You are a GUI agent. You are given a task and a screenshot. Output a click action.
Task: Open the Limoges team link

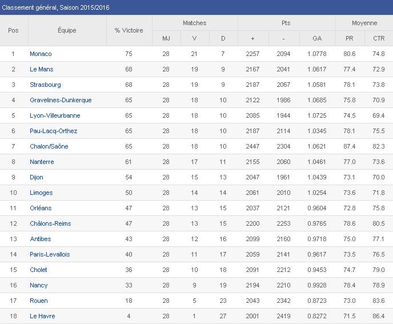(x=41, y=193)
